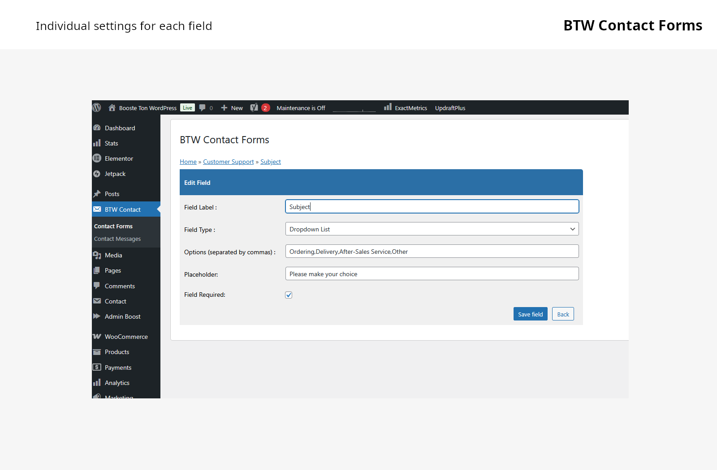717x470 pixels.
Task: Click the Stats bar chart icon
Action: 97,143
